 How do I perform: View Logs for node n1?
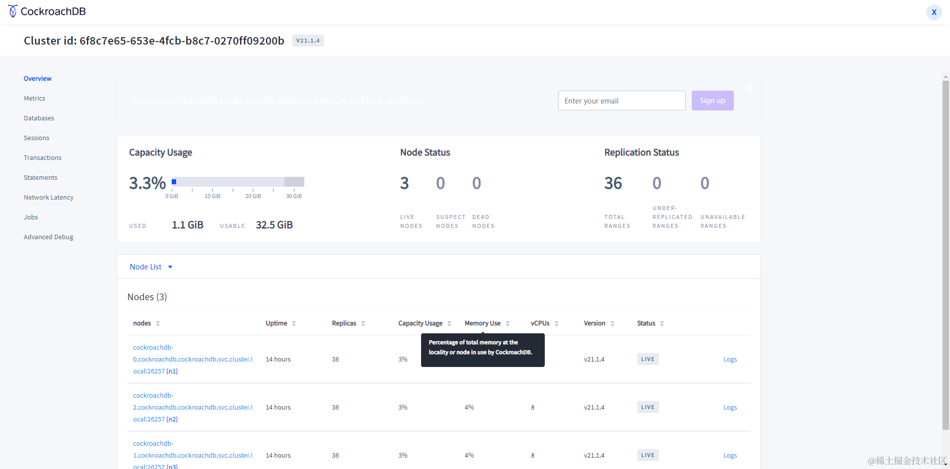point(730,360)
